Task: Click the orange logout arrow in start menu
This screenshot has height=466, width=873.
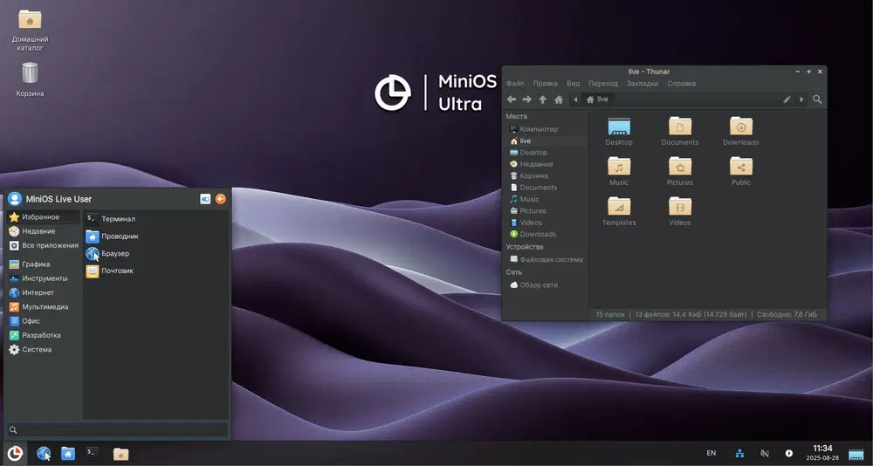Action: pyautogui.click(x=221, y=199)
